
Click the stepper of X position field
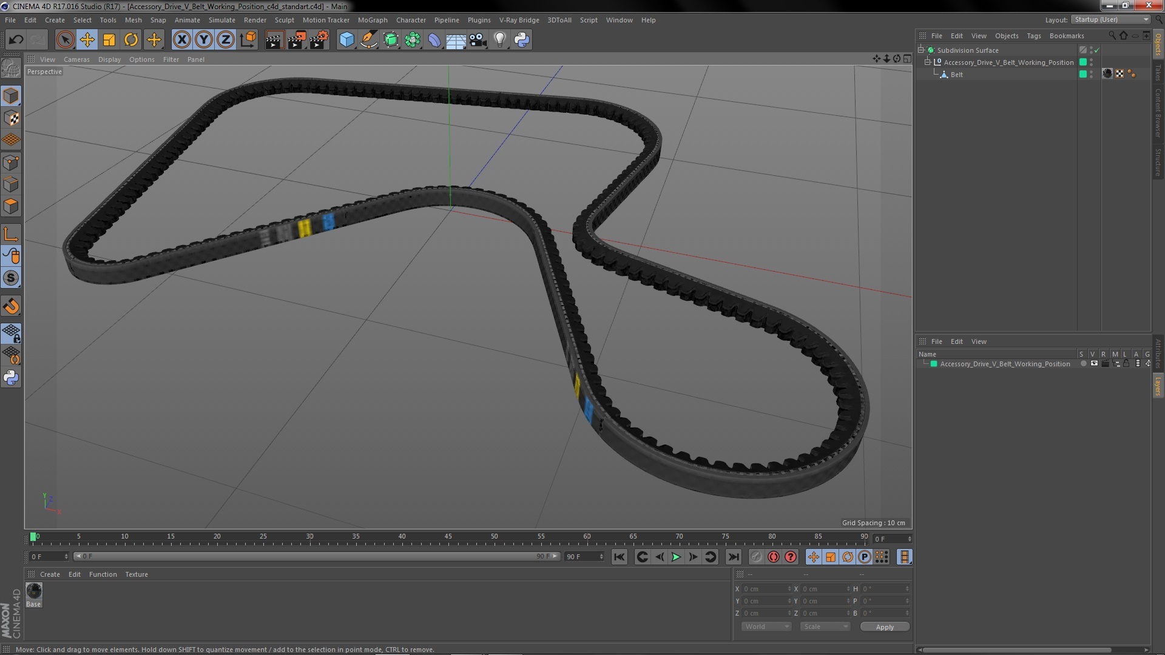pyautogui.click(x=789, y=589)
